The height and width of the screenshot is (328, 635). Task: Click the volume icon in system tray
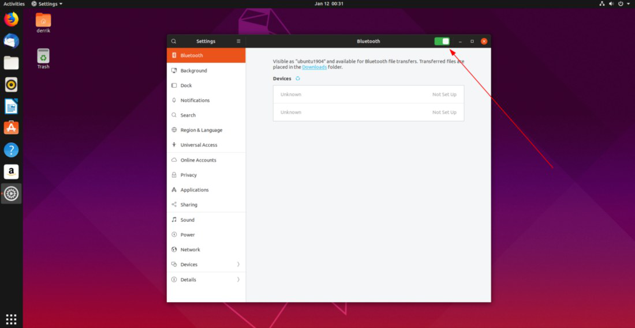[x=611, y=3]
